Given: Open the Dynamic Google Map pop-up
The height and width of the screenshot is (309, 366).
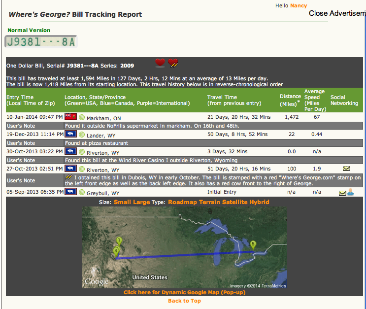Looking at the screenshot, I should pos(184,292).
